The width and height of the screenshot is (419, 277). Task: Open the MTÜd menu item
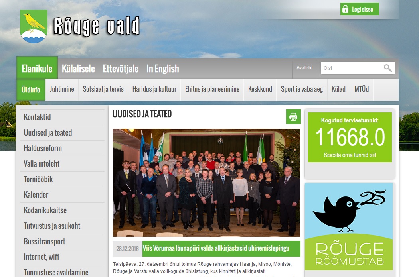click(362, 89)
